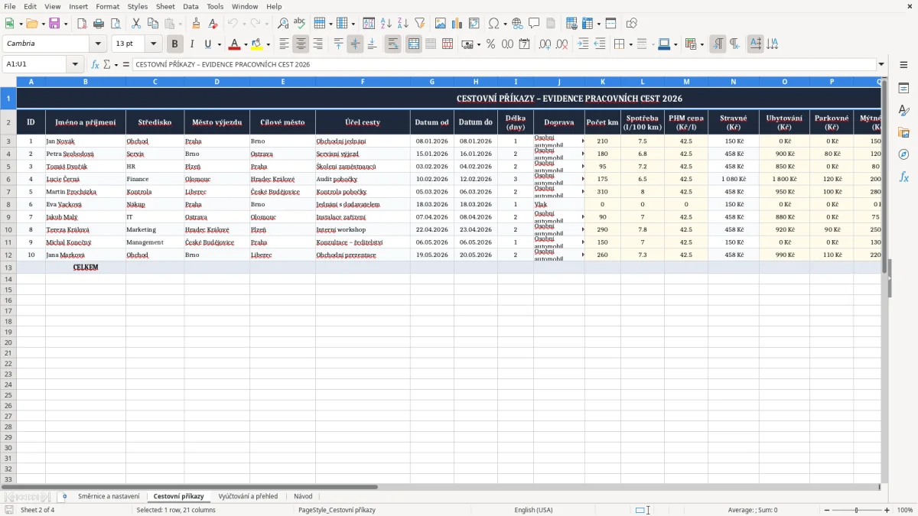Toggle Center Vertically alignment

[355, 44]
